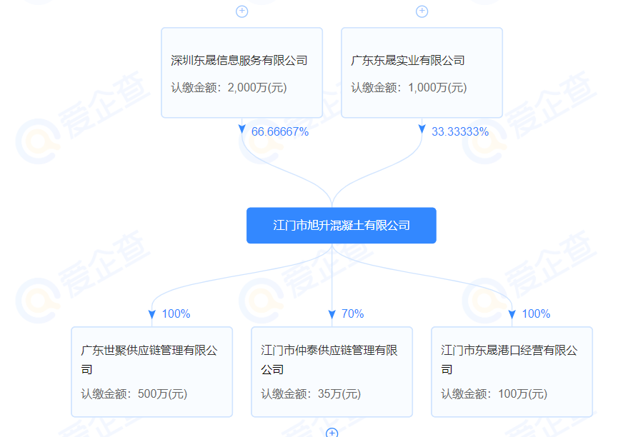Open 深圳东晟信息服务有限公司 company name
Viewport: 643px width, 437px height.
tap(239, 61)
